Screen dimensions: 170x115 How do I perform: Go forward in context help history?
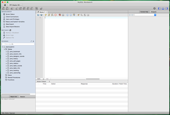click(132, 15)
